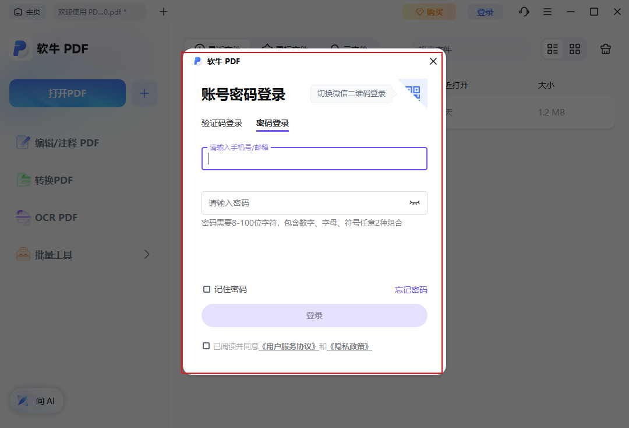
Task: Click the diamond icon on 购买 button
Action: (419, 12)
